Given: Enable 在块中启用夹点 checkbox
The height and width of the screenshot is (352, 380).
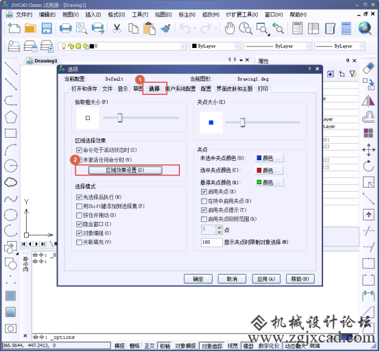Looking at the screenshot, I should 204,201.
